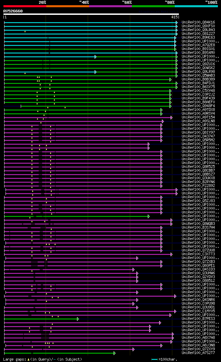Select the UniRef100_O81227 hit label
This screenshot has width=221, height=362.
click(x=198, y=34)
